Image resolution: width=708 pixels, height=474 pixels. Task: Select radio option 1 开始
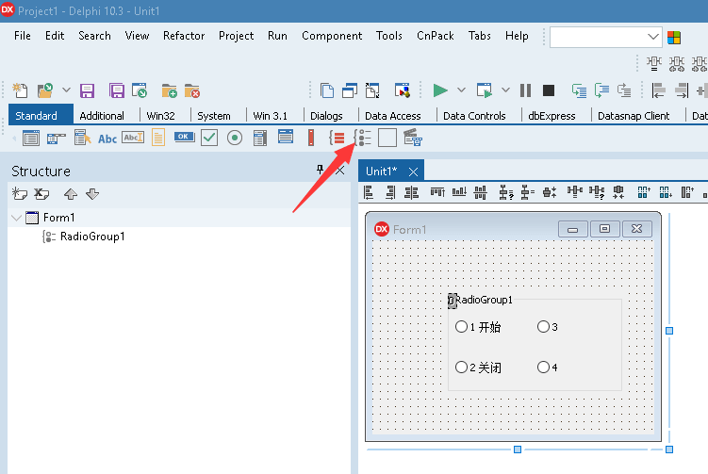[x=478, y=327]
